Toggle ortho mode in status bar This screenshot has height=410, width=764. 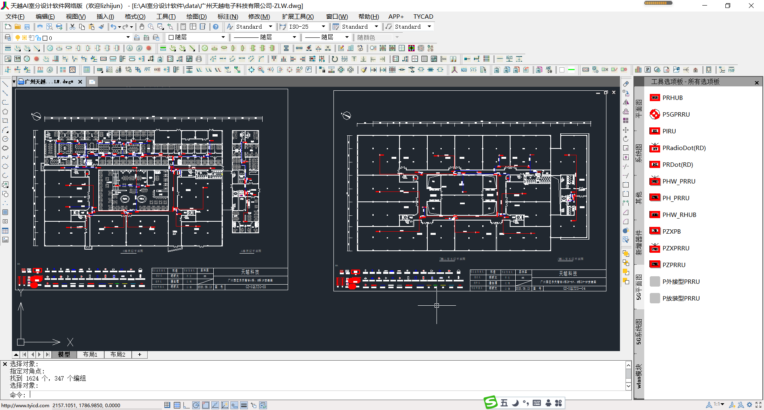point(187,405)
